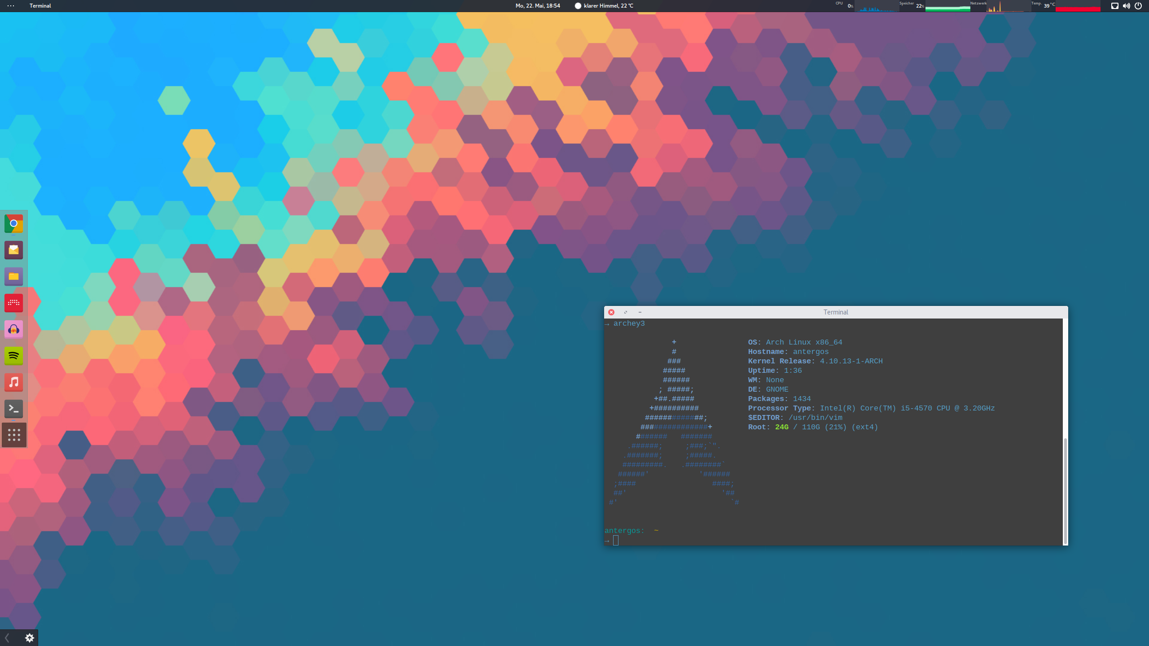This screenshot has height=646, width=1149.
Task: Open Activities via three dots button
Action: tap(11, 6)
